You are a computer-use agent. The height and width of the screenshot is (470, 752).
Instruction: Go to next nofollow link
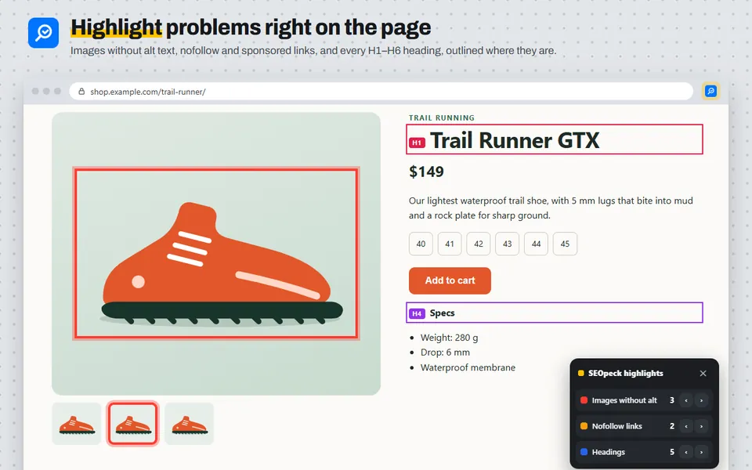coord(701,426)
